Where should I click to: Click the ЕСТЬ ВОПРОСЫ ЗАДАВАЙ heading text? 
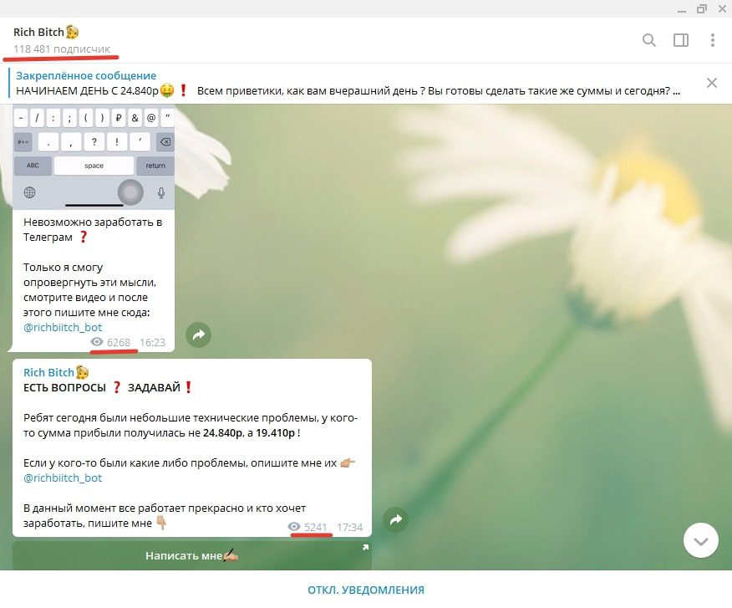point(108,387)
